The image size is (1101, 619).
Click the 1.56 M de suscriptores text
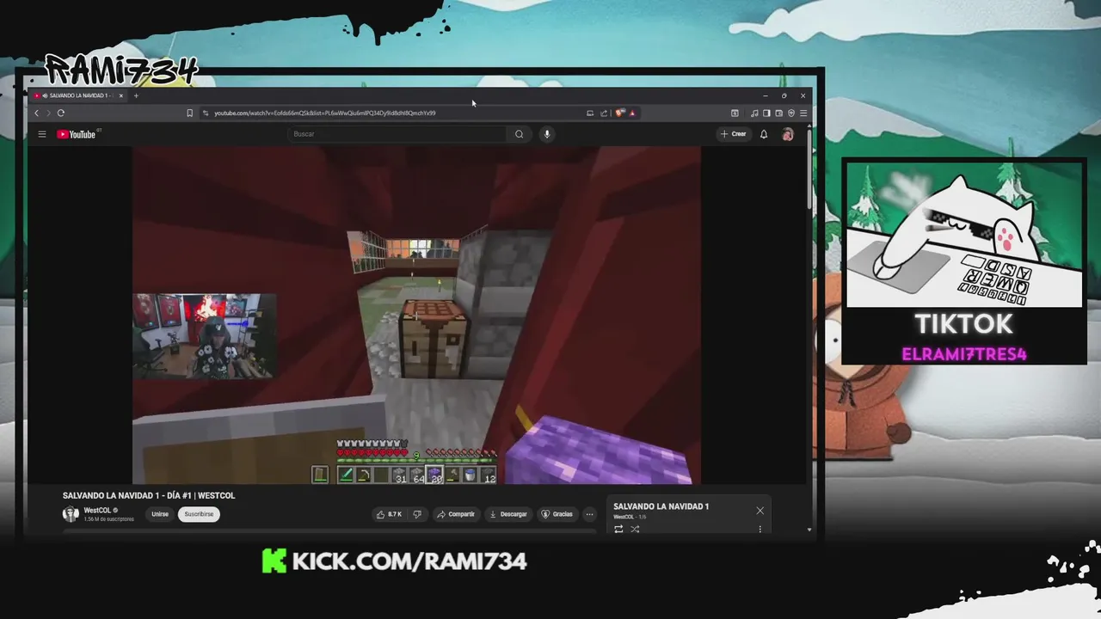coord(108,519)
